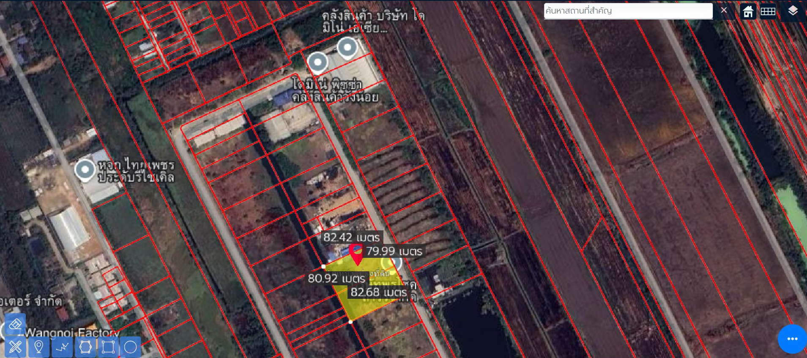The image size is (807, 358).
Task: Clear the place search box
Action: click(x=724, y=11)
